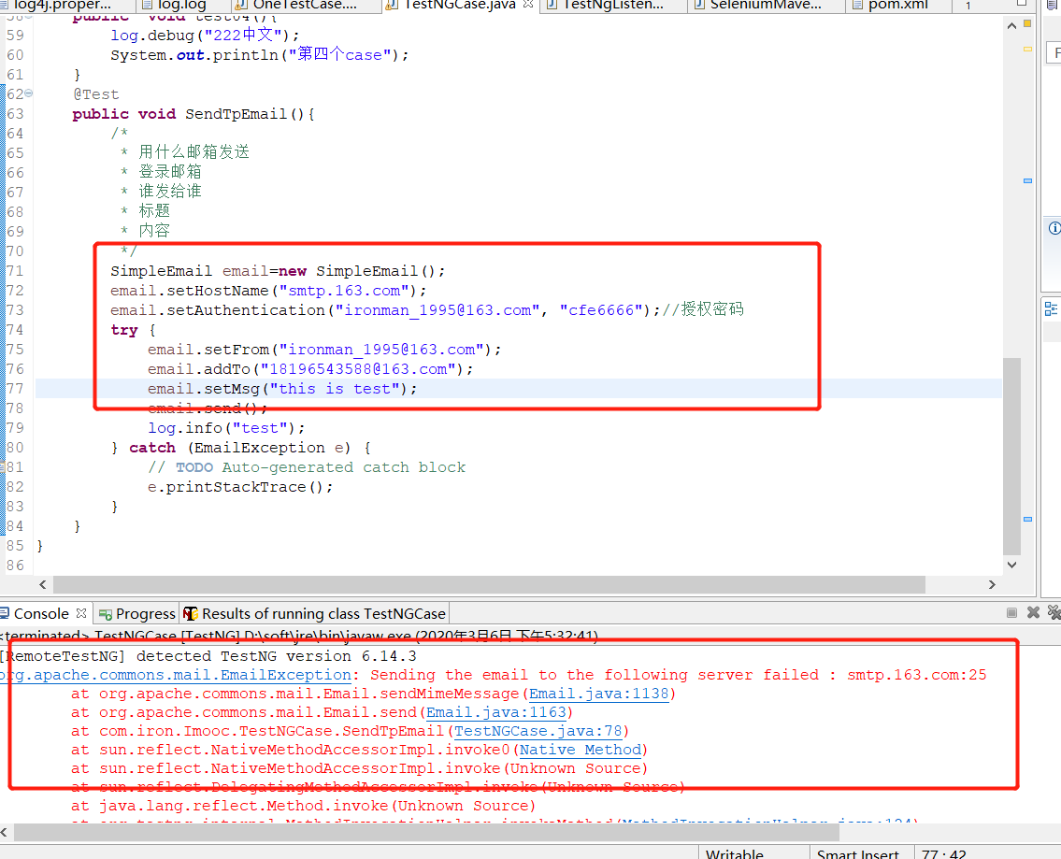1061x859 pixels.
Task: Switch to the SeleniumMave editor tab
Action: point(765,6)
